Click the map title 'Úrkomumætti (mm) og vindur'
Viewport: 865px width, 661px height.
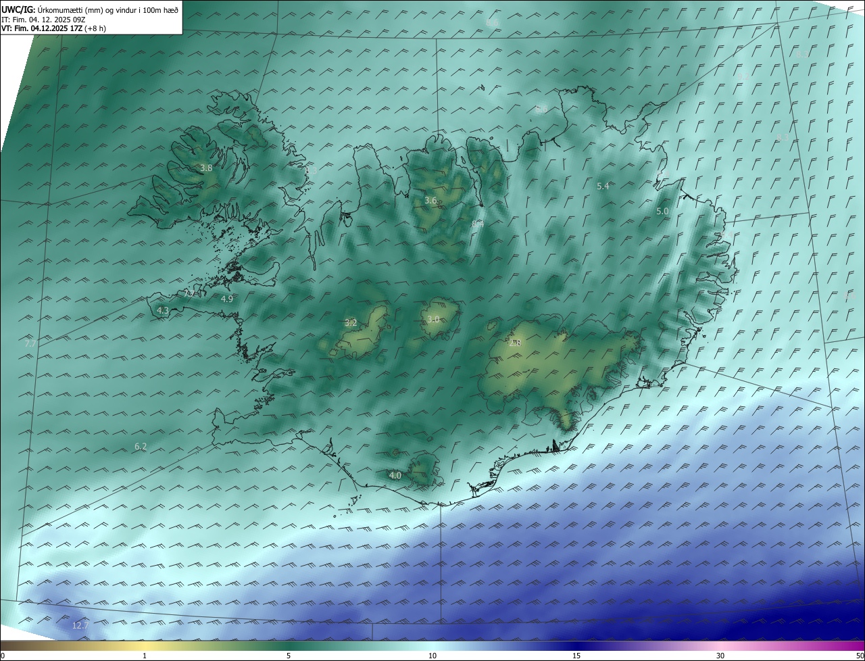pyautogui.click(x=86, y=9)
